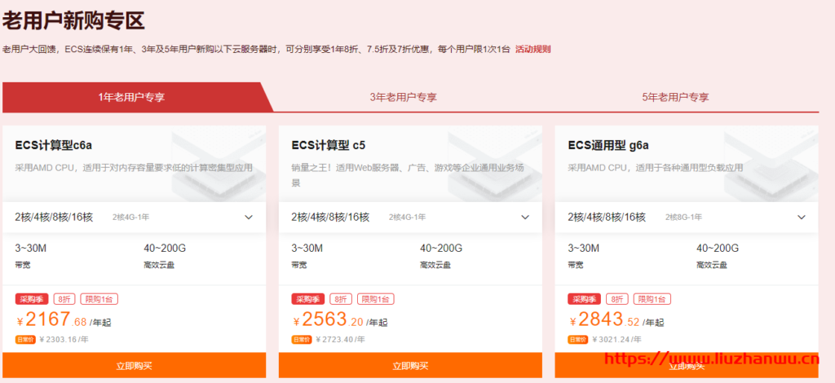Open the 3年老用户专享 tab

pyautogui.click(x=403, y=97)
